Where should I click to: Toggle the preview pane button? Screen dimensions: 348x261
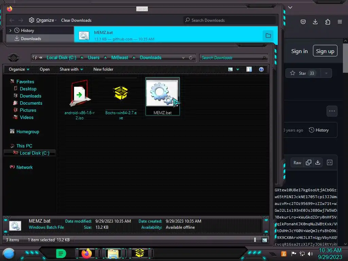pyautogui.click(x=249, y=69)
